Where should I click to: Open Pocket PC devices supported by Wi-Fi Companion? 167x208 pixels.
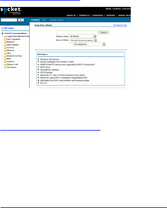click(68, 64)
